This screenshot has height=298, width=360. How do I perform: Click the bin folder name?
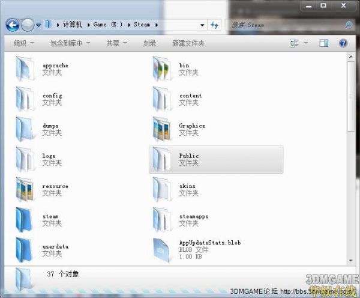click(x=184, y=65)
